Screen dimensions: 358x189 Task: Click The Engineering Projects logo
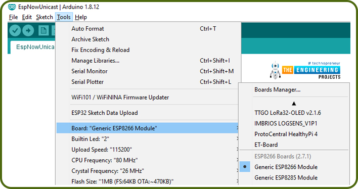point(305,71)
